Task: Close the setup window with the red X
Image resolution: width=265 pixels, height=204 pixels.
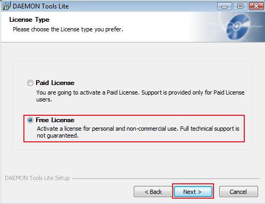Action: (256, 6)
